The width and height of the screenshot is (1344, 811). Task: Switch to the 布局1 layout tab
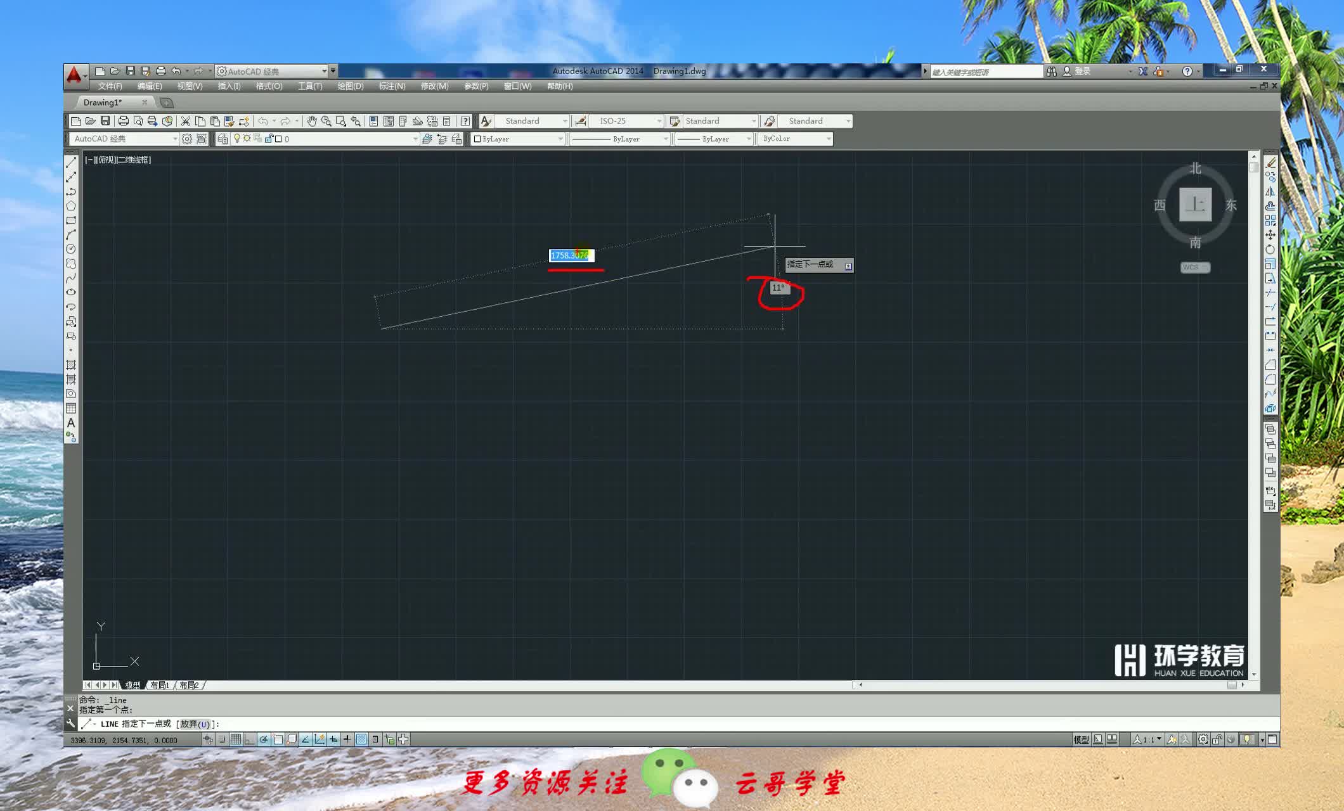pyautogui.click(x=160, y=685)
